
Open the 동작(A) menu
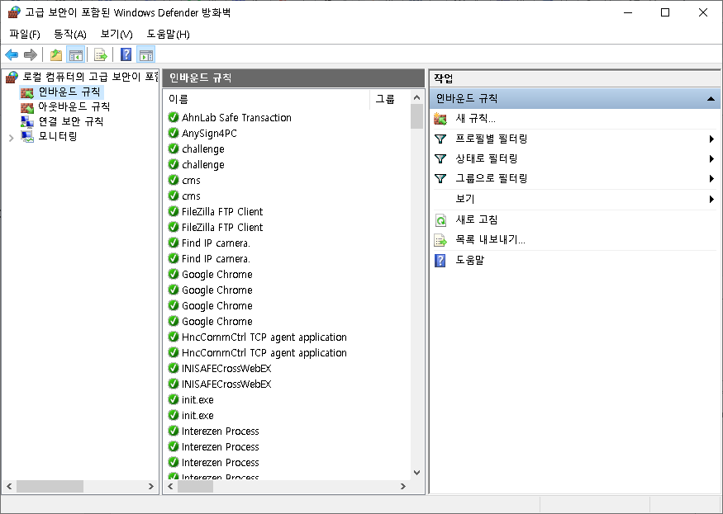tap(70, 34)
